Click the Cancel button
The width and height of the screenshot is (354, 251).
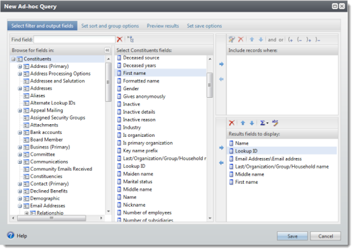(x=325, y=236)
